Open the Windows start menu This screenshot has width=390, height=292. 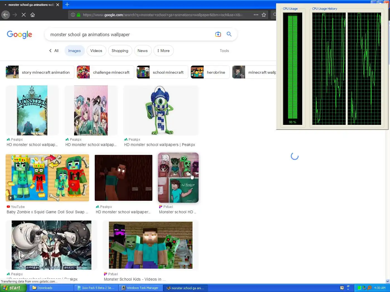[x=13, y=288]
